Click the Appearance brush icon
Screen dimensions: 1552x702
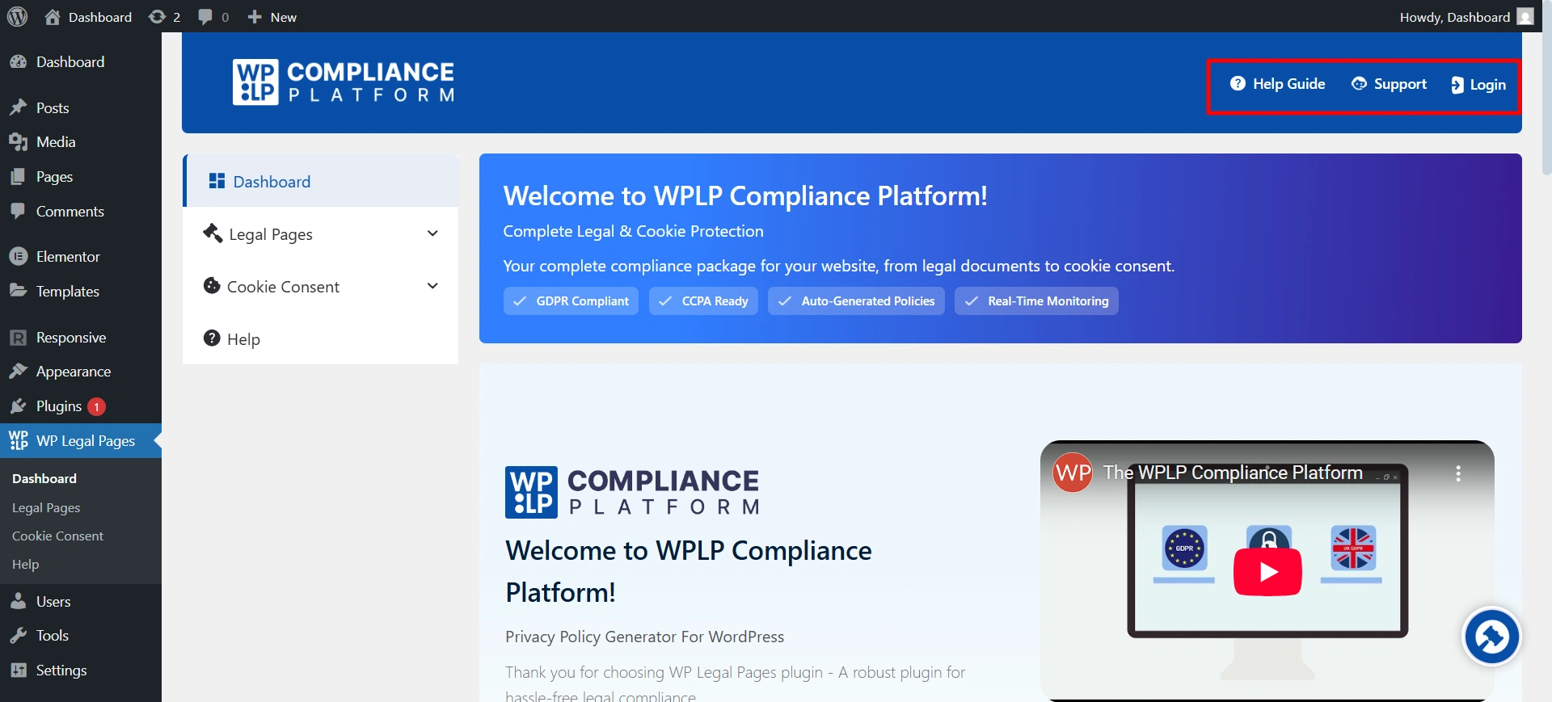click(x=18, y=372)
